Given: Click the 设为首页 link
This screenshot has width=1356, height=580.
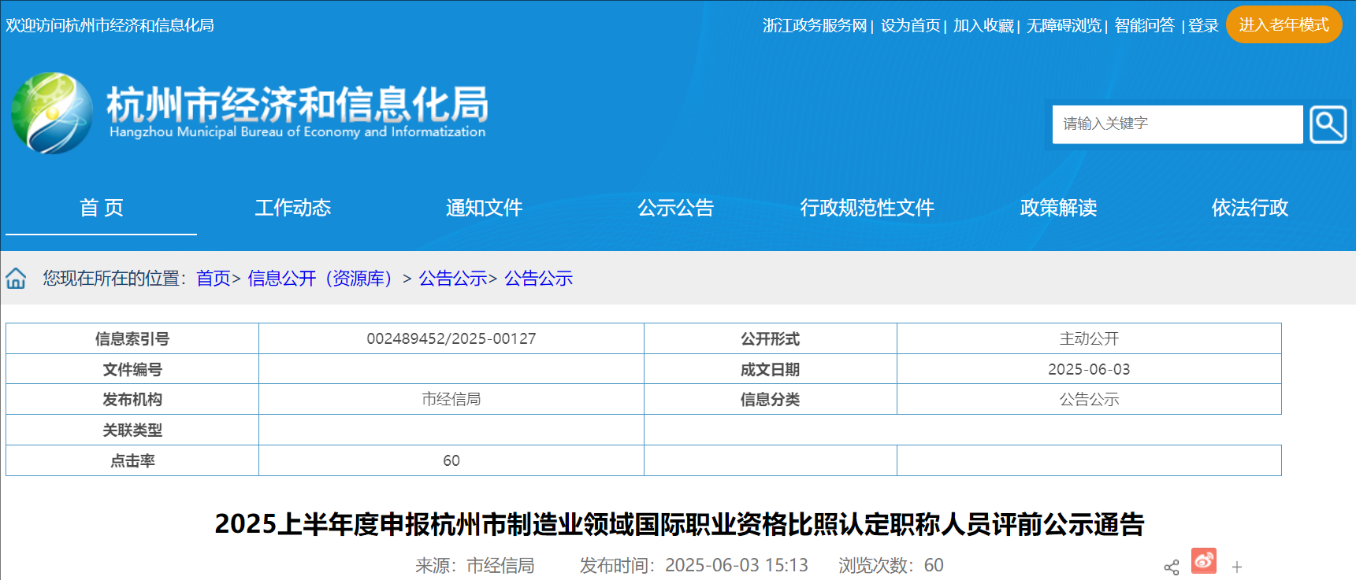Looking at the screenshot, I should coord(911,25).
